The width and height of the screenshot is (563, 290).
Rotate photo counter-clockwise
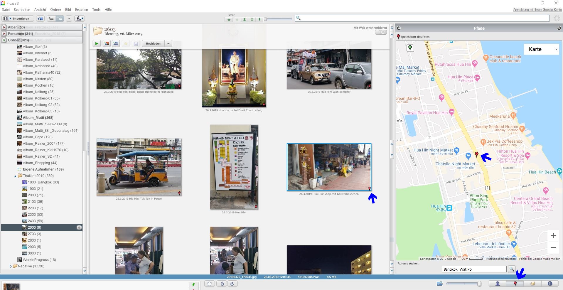tap(222, 284)
